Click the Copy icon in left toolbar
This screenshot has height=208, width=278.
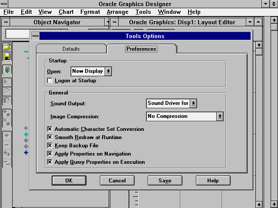click(7, 91)
